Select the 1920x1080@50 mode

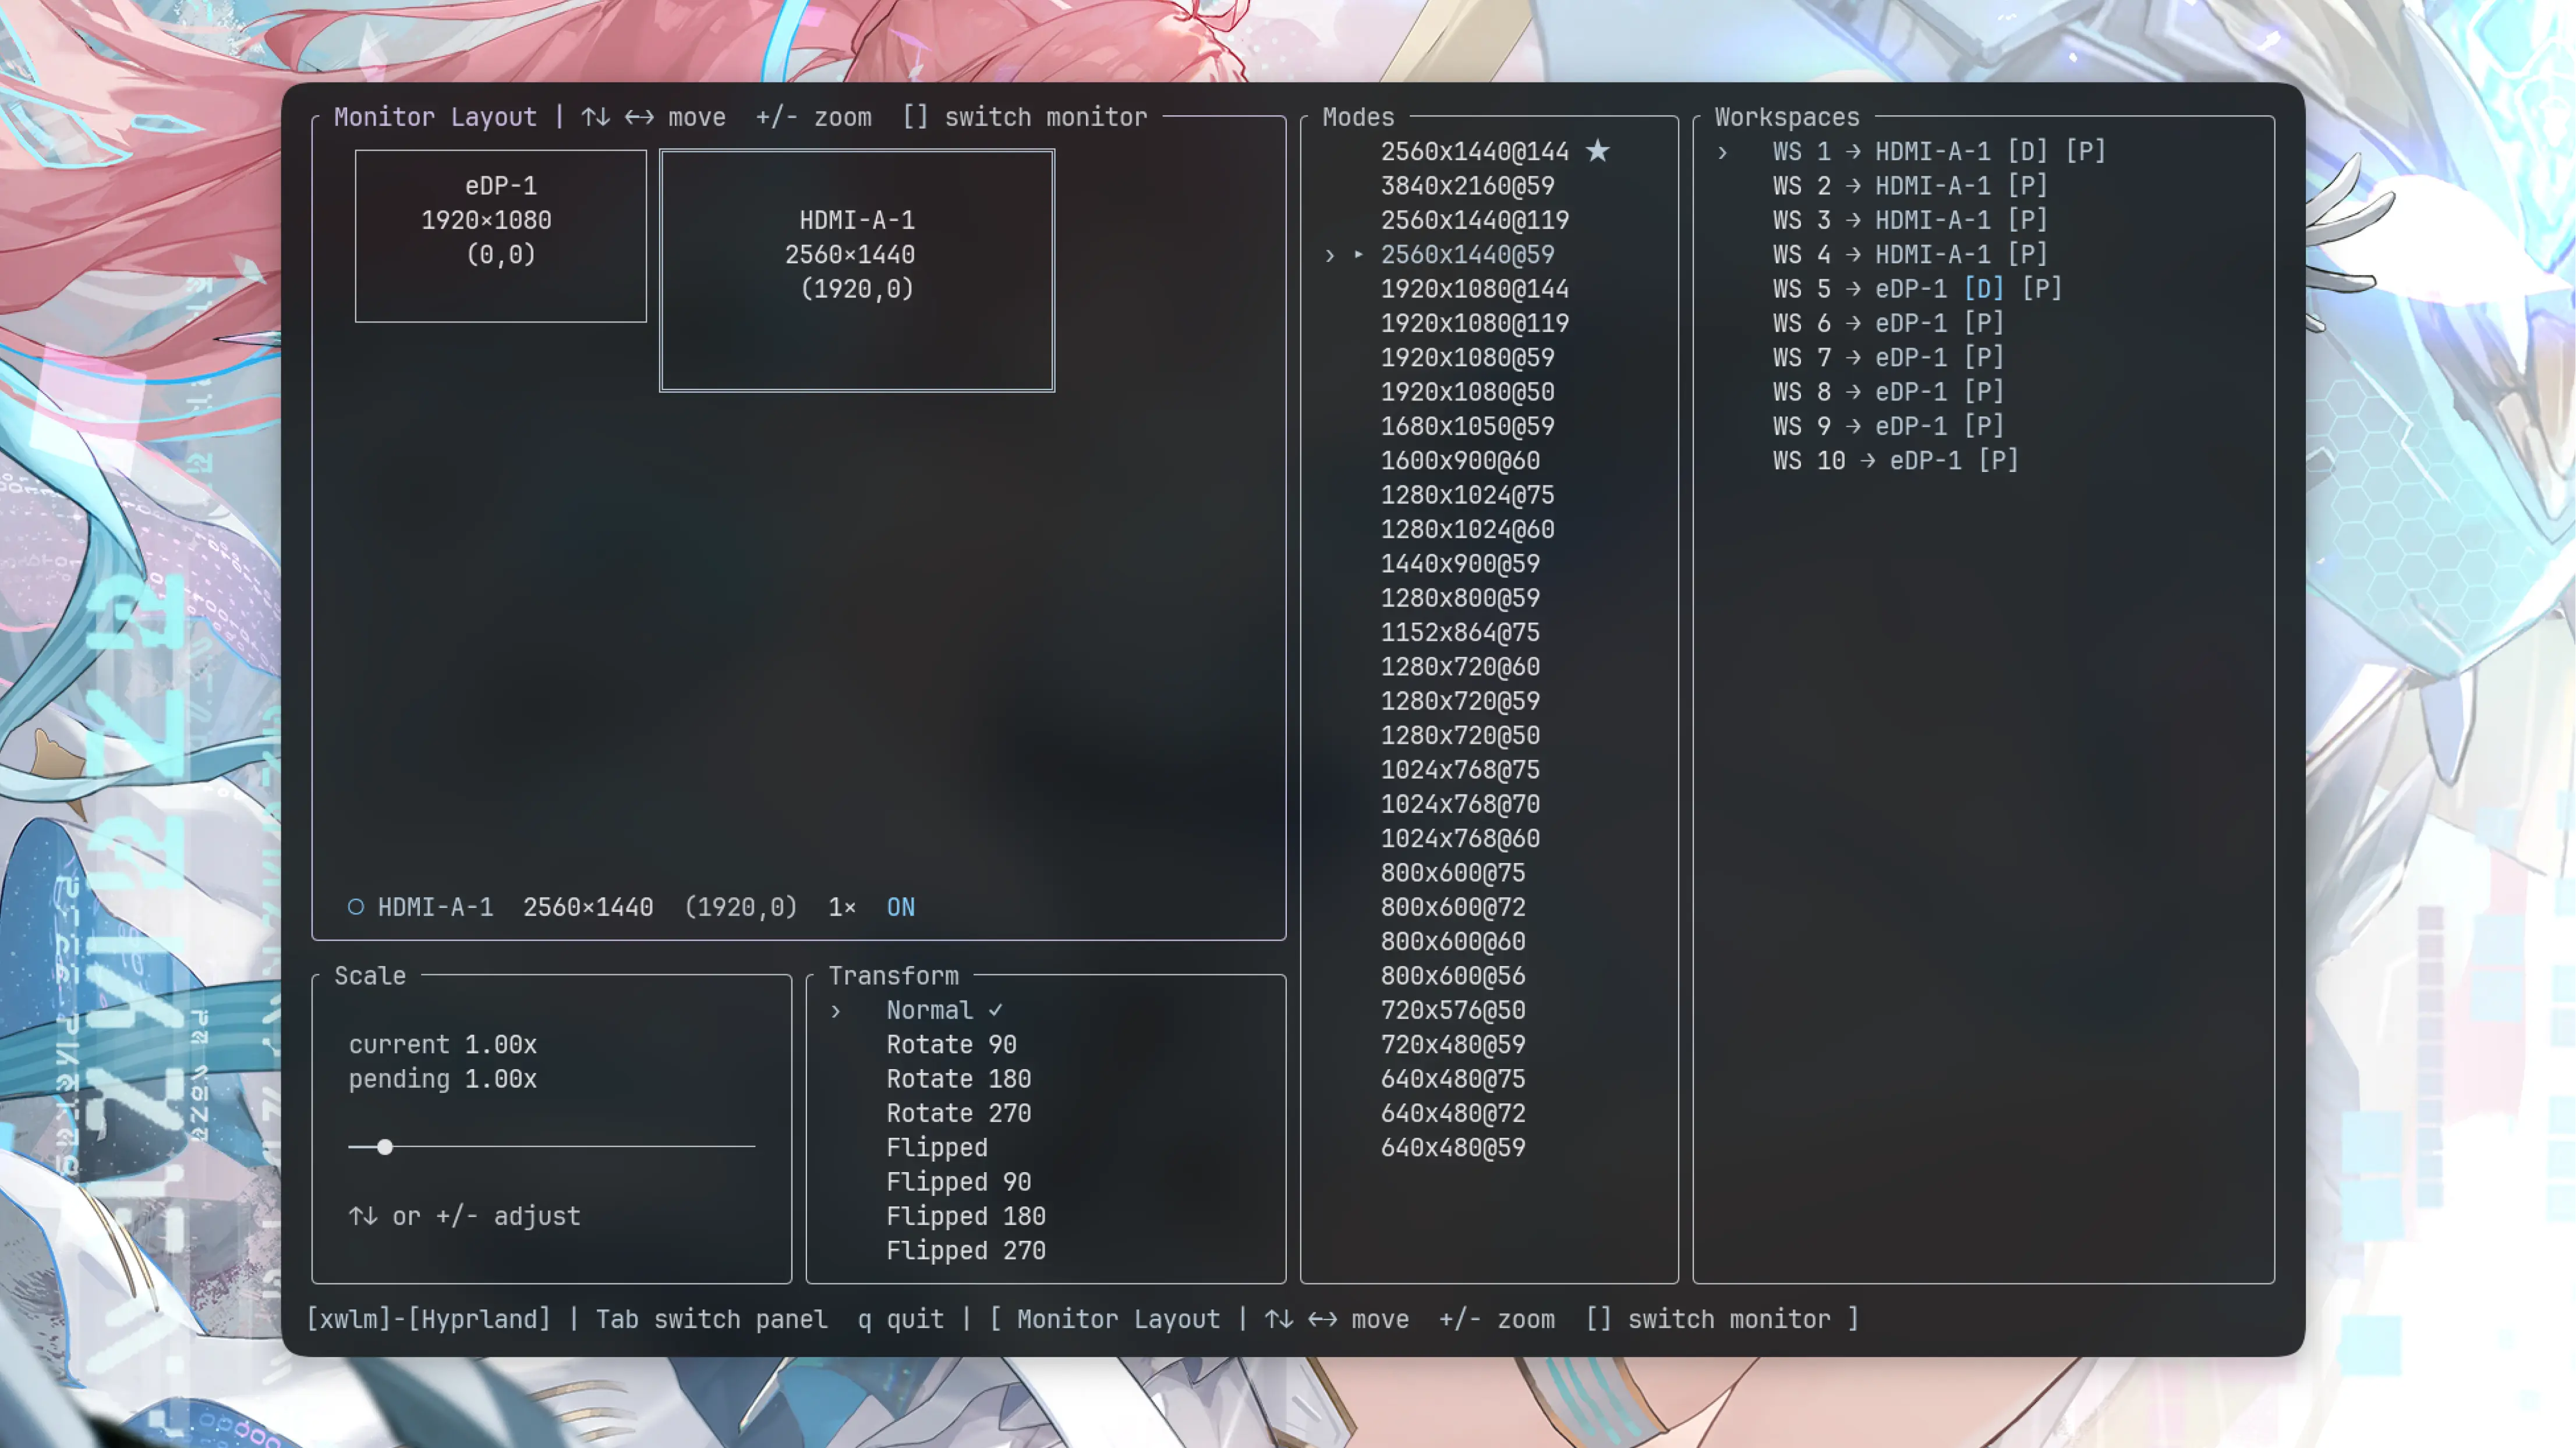1468,392
